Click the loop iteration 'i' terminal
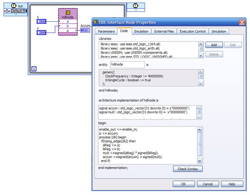Viewport: 250px width, 195px height. (34, 69)
